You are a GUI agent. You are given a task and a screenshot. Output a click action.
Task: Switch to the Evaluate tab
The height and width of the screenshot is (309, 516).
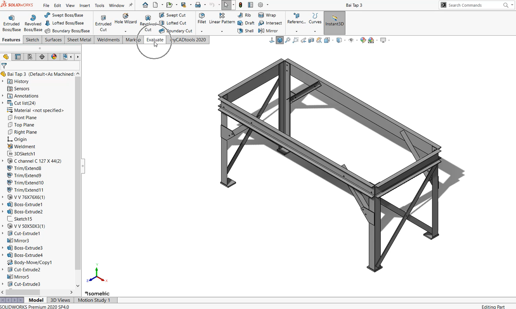pyautogui.click(x=155, y=40)
